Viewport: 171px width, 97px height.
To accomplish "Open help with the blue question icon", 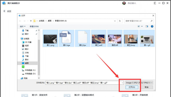I will 152,26.
